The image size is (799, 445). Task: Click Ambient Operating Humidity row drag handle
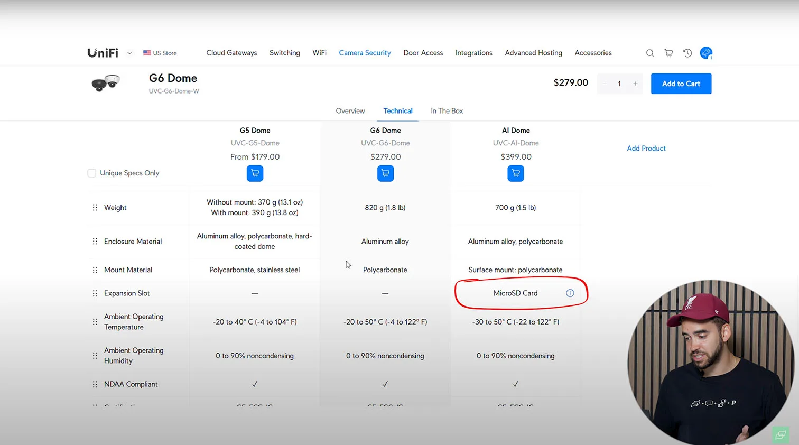[95, 356]
